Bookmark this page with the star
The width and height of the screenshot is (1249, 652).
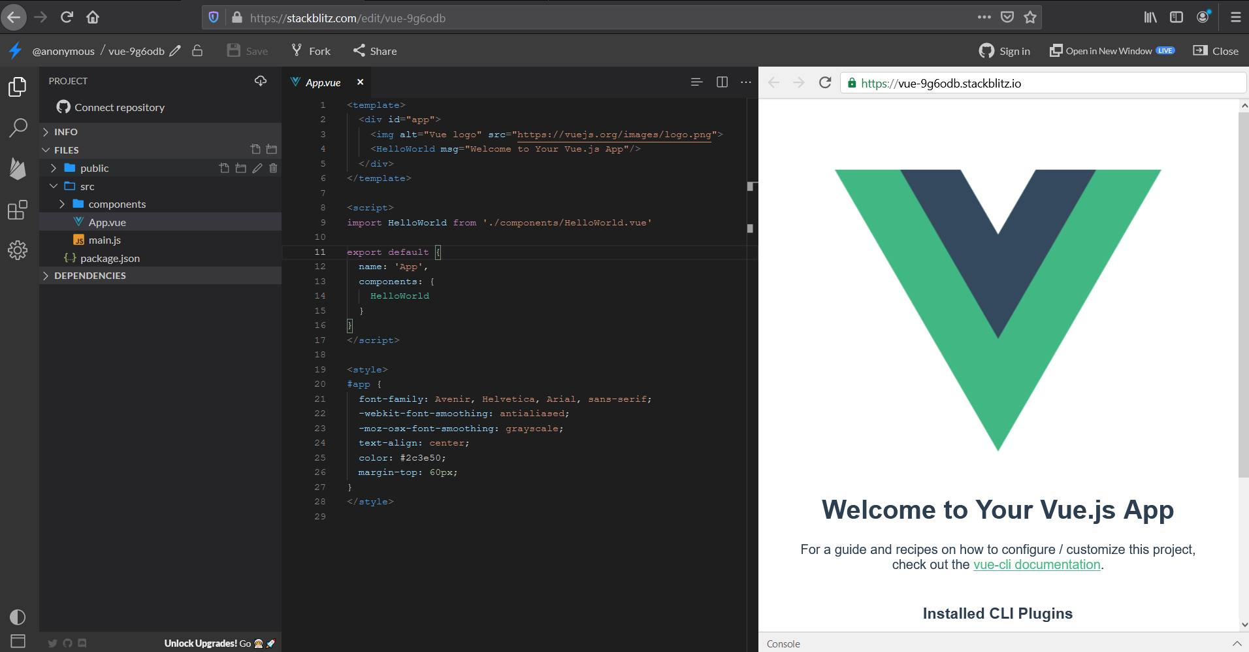[x=1030, y=18]
